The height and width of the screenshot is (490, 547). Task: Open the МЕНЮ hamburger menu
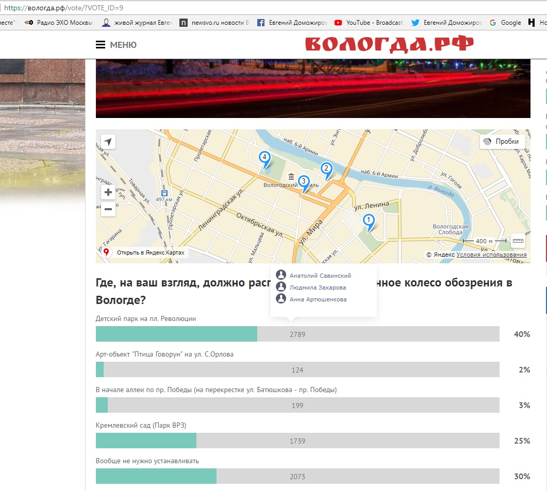click(x=117, y=45)
